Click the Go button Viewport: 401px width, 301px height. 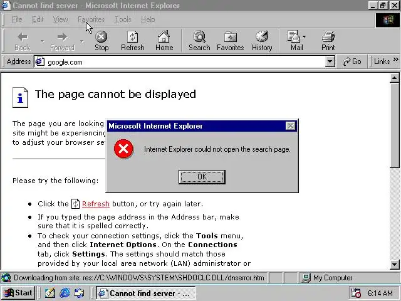[x=352, y=61]
